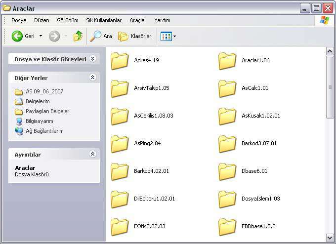Select the Adres4.19 folder icon

coord(120,61)
